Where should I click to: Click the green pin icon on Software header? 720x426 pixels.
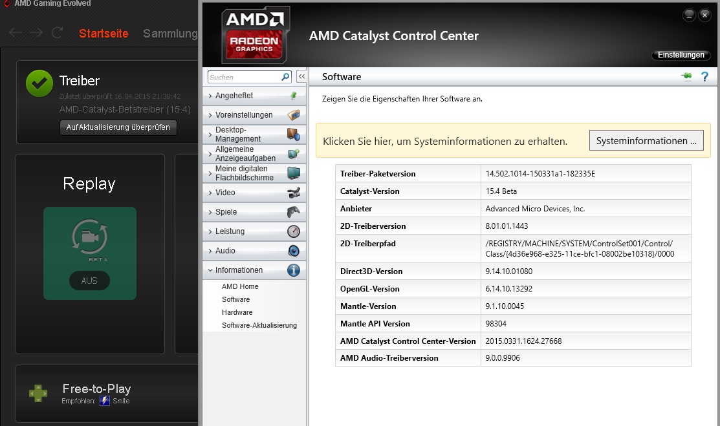click(686, 77)
